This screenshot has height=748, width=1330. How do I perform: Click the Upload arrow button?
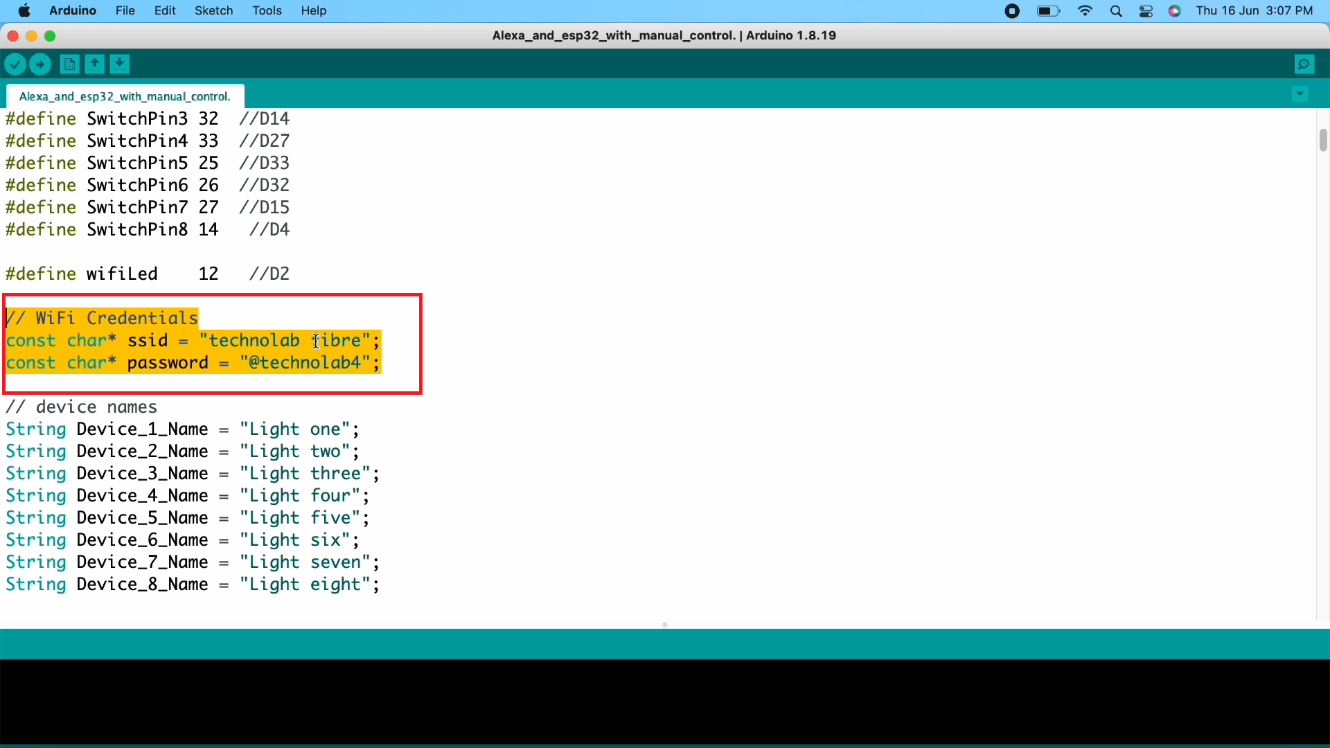(41, 64)
